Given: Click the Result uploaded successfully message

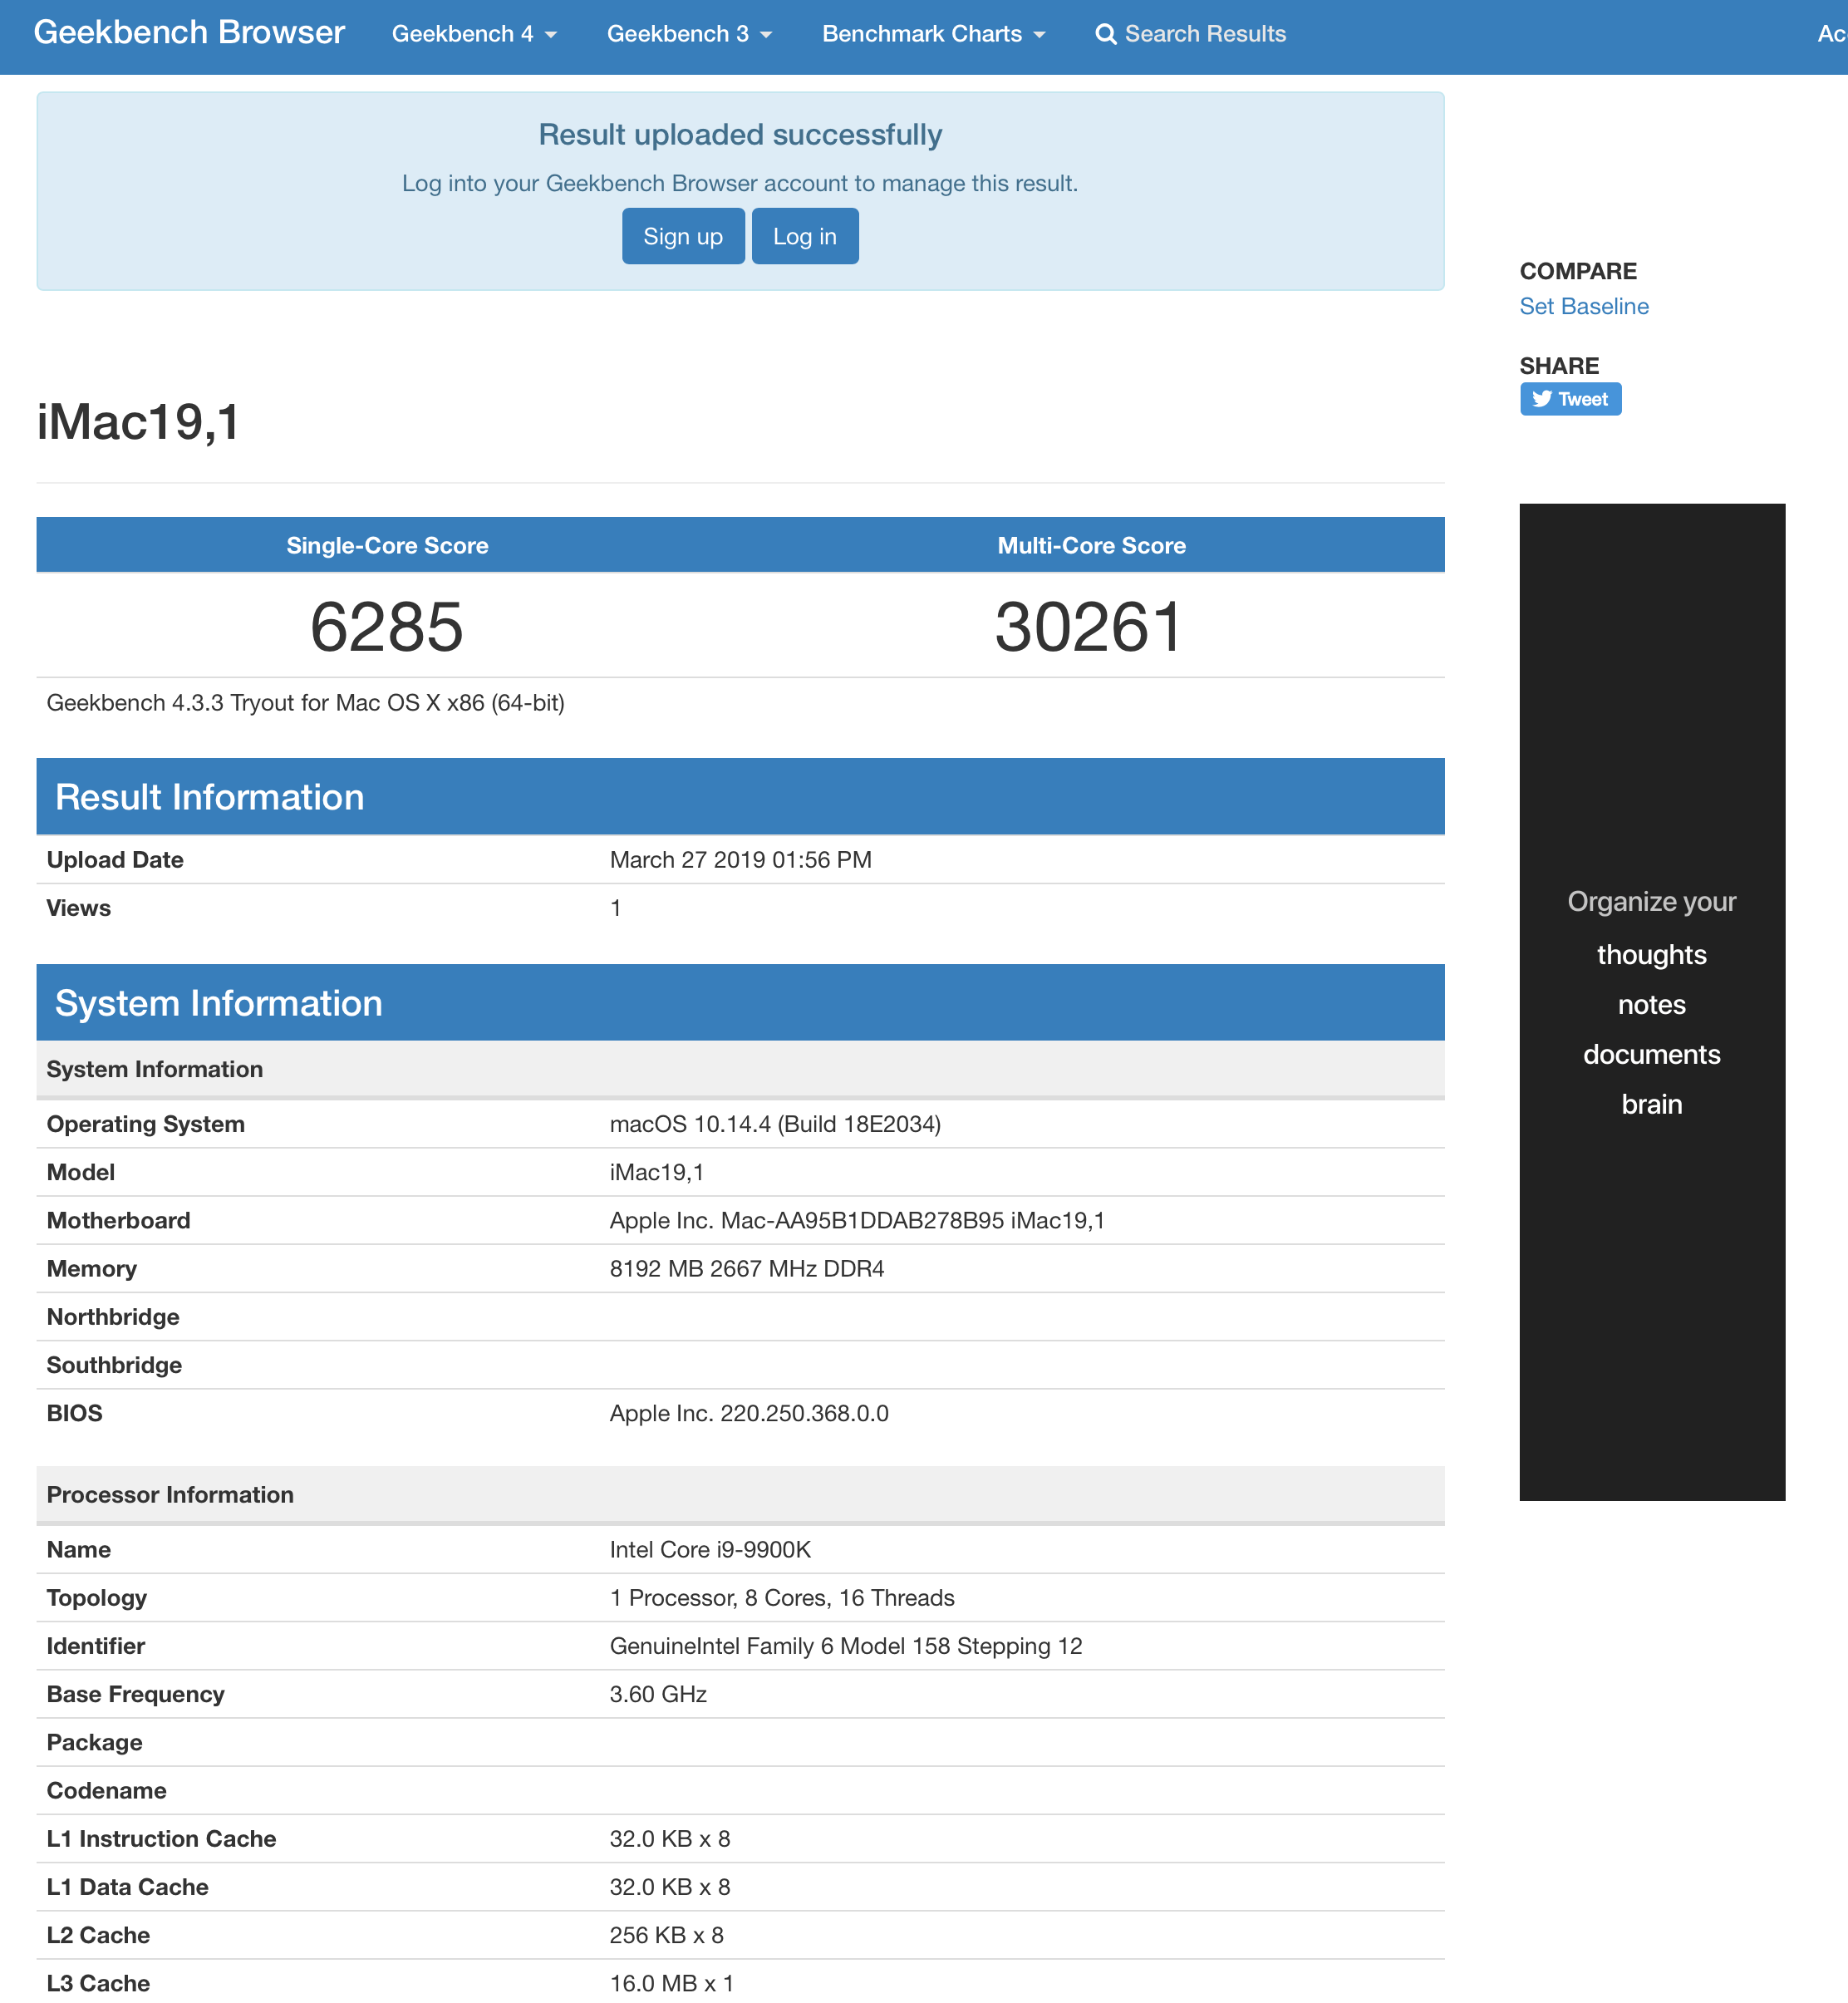Looking at the screenshot, I should pos(740,134).
